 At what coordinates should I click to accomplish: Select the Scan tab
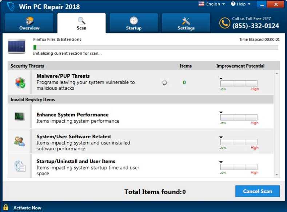click(81, 23)
